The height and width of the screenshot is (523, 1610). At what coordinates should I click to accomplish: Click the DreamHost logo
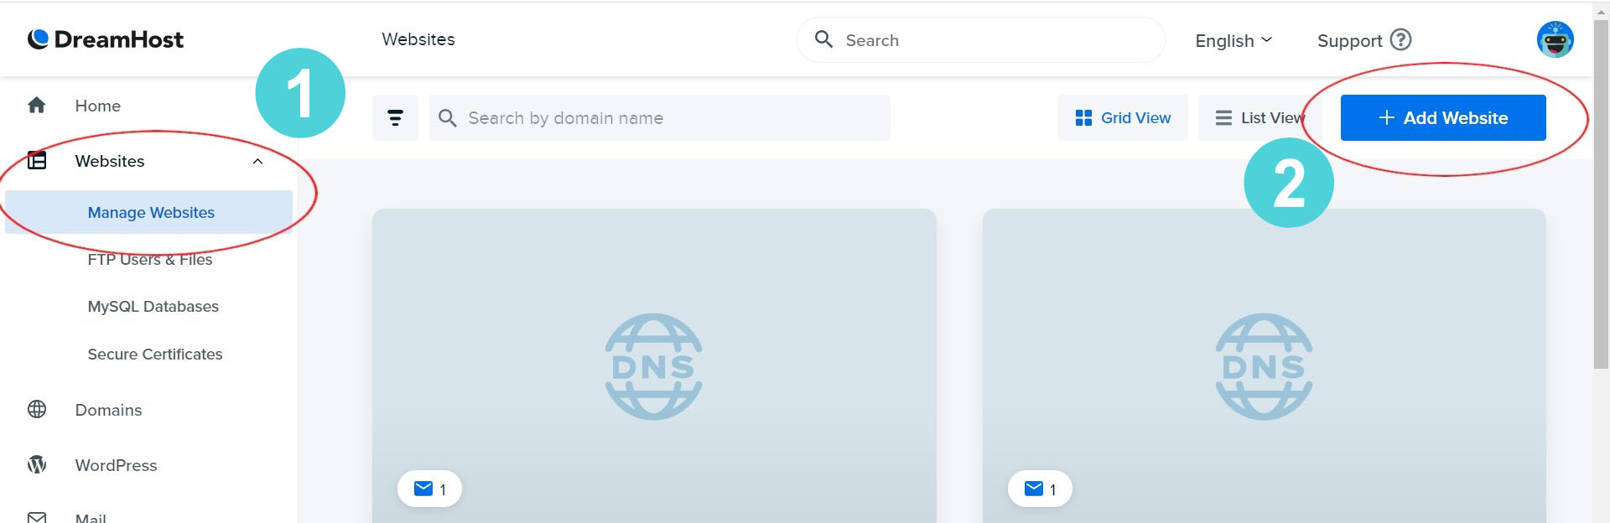[x=105, y=39]
